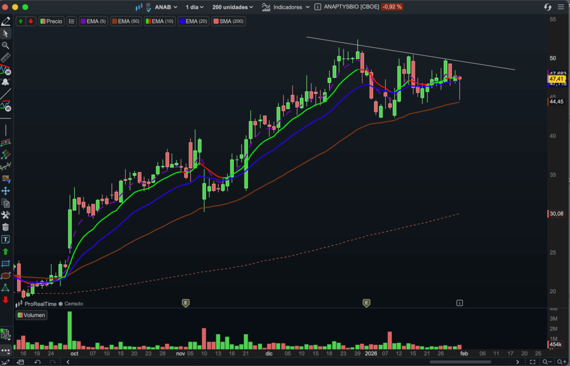Viewport: 570px width, 366px height.
Task: Select the text annotation tool
Action: tap(6, 239)
